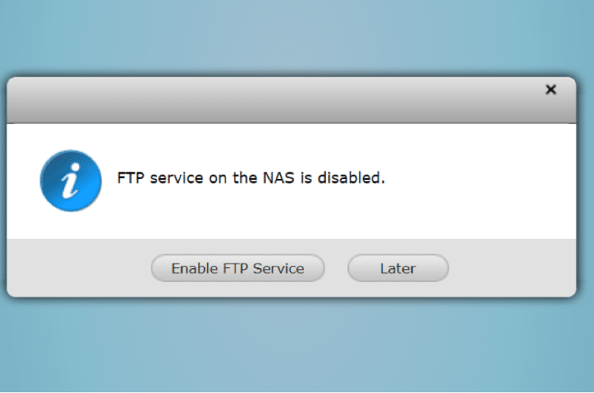Screen dimensions: 594x393
Task: Click the FTP service disabled message text
Action: point(251,177)
